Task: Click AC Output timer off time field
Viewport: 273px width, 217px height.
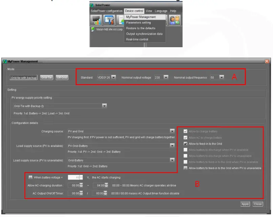Action: click(x=98, y=193)
